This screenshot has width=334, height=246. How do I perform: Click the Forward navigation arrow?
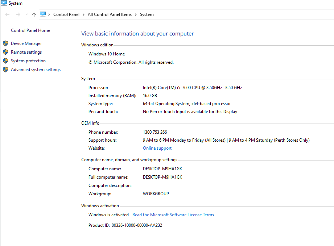pyautogui.click(x=18, y=14)
